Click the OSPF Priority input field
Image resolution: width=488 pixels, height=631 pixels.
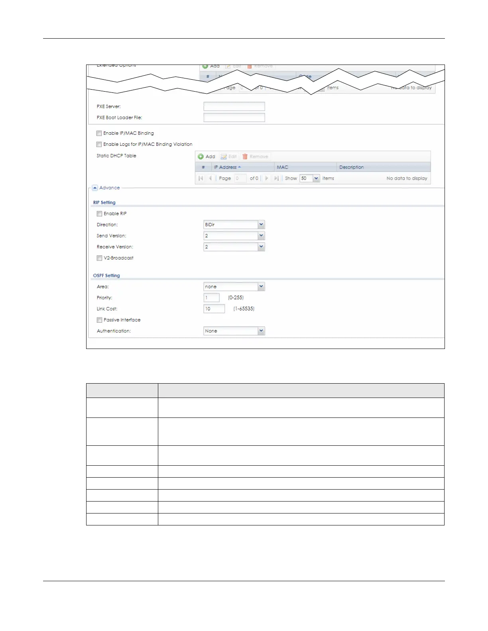[211, 298]
